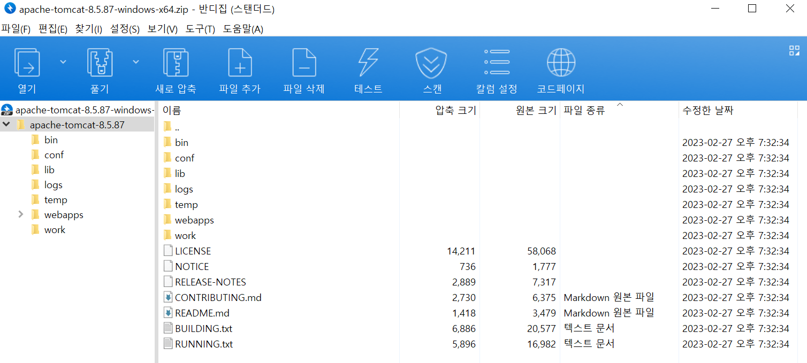The height and width of the screenshot is (363, 807).
Task: Select the conf folder name in file list
Action: 185,158
